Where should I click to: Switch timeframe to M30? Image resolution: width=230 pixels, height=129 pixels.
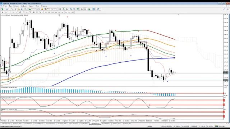coord(56,12)
